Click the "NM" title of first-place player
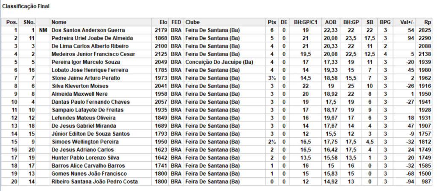The height and width of the screenshot is (191, 437). coord(42,30)
